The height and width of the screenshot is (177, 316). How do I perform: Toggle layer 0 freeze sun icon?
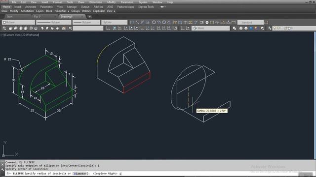point(278,29)
